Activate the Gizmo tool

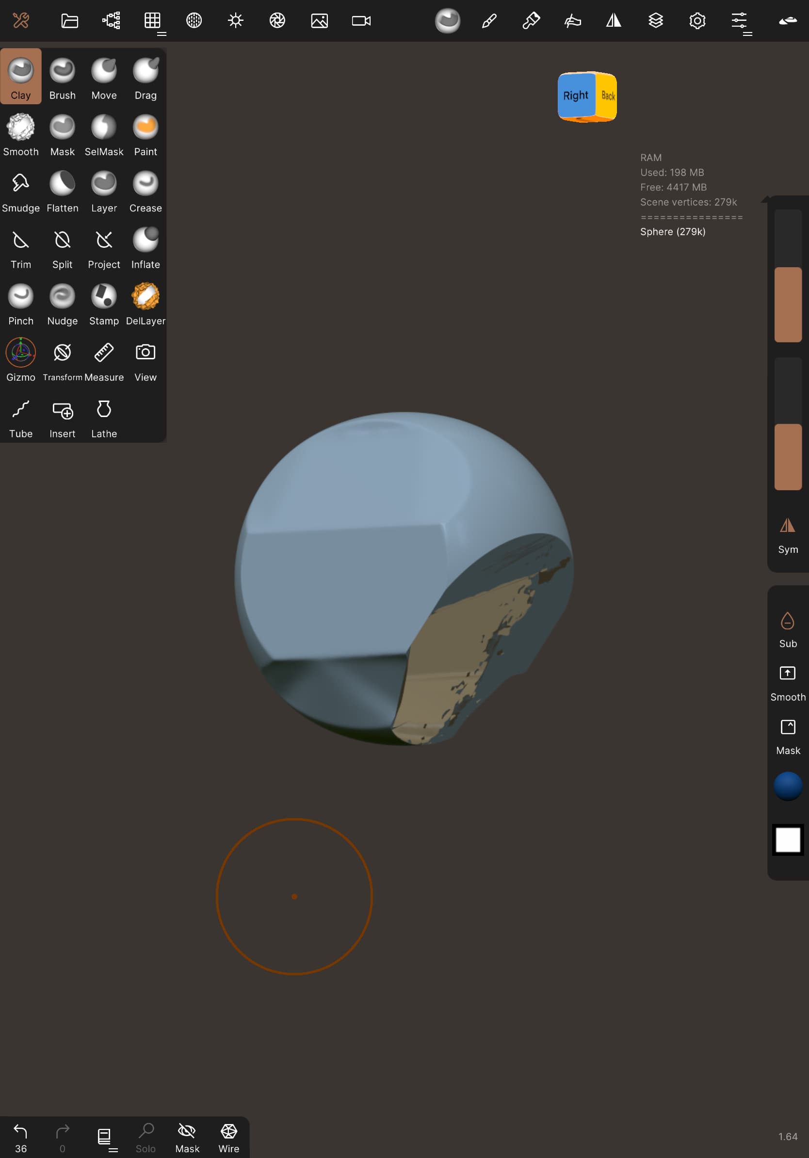tap(21, 359)
